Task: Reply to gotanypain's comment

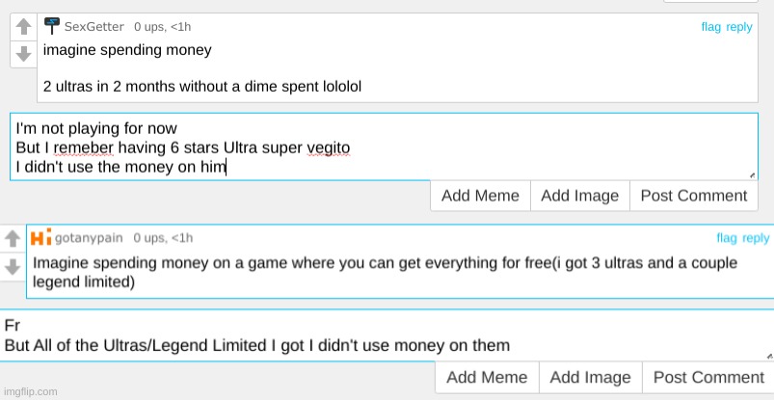Action: point(756,238)
